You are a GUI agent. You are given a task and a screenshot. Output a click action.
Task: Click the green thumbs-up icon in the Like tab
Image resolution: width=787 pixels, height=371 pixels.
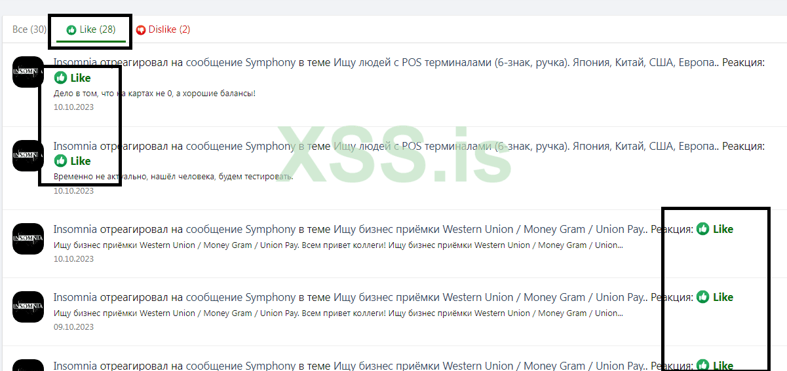[71, 30]
